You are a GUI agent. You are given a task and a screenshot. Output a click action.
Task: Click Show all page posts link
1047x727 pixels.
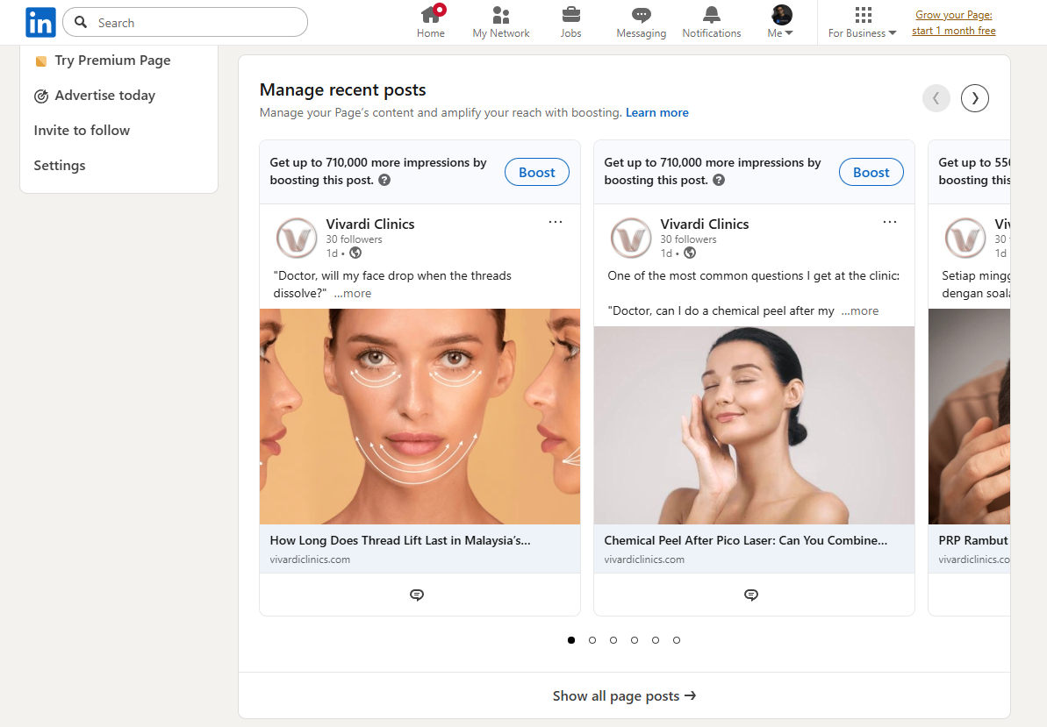[x=624, y=696]
